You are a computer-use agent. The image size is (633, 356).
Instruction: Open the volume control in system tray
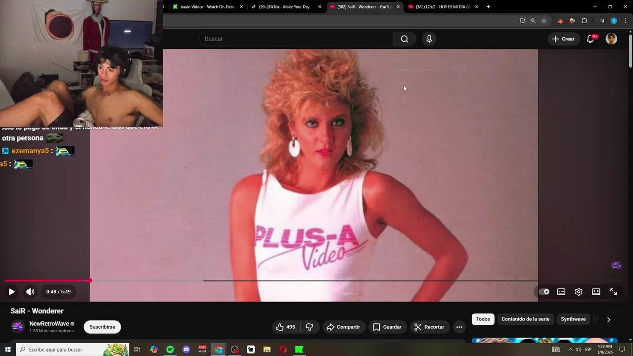pos(579,350)
